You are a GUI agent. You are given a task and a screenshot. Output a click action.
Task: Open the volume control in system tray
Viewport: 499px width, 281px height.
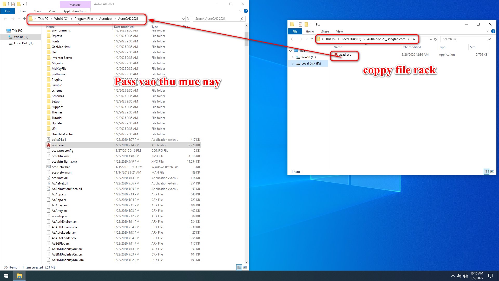(x=459, y=276)
